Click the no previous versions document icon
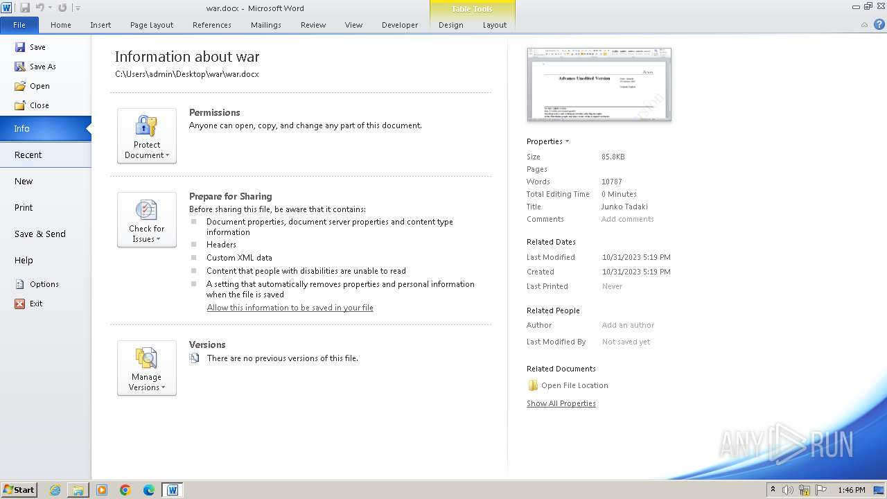The image size is (887, 499). (195, 358)
